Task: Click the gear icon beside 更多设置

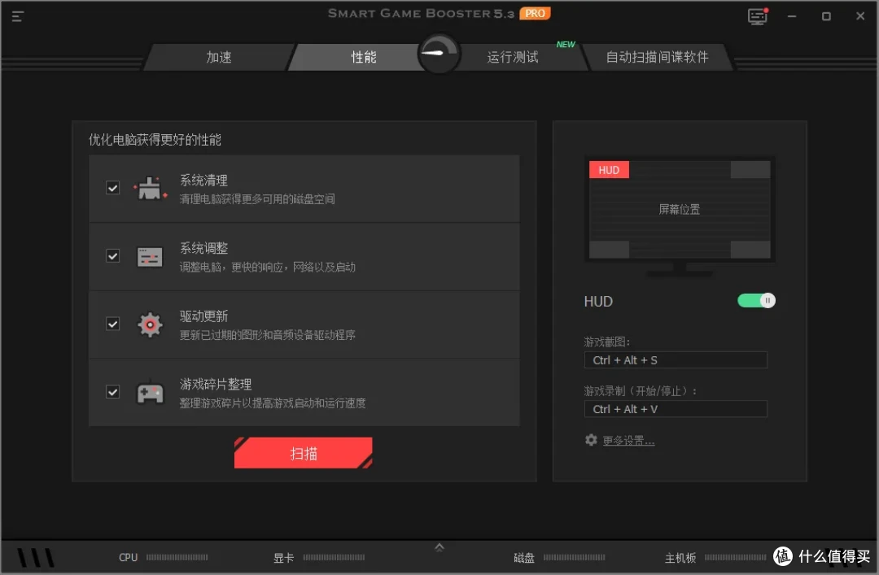Action: pyautogui.click(x=591, y=440)
